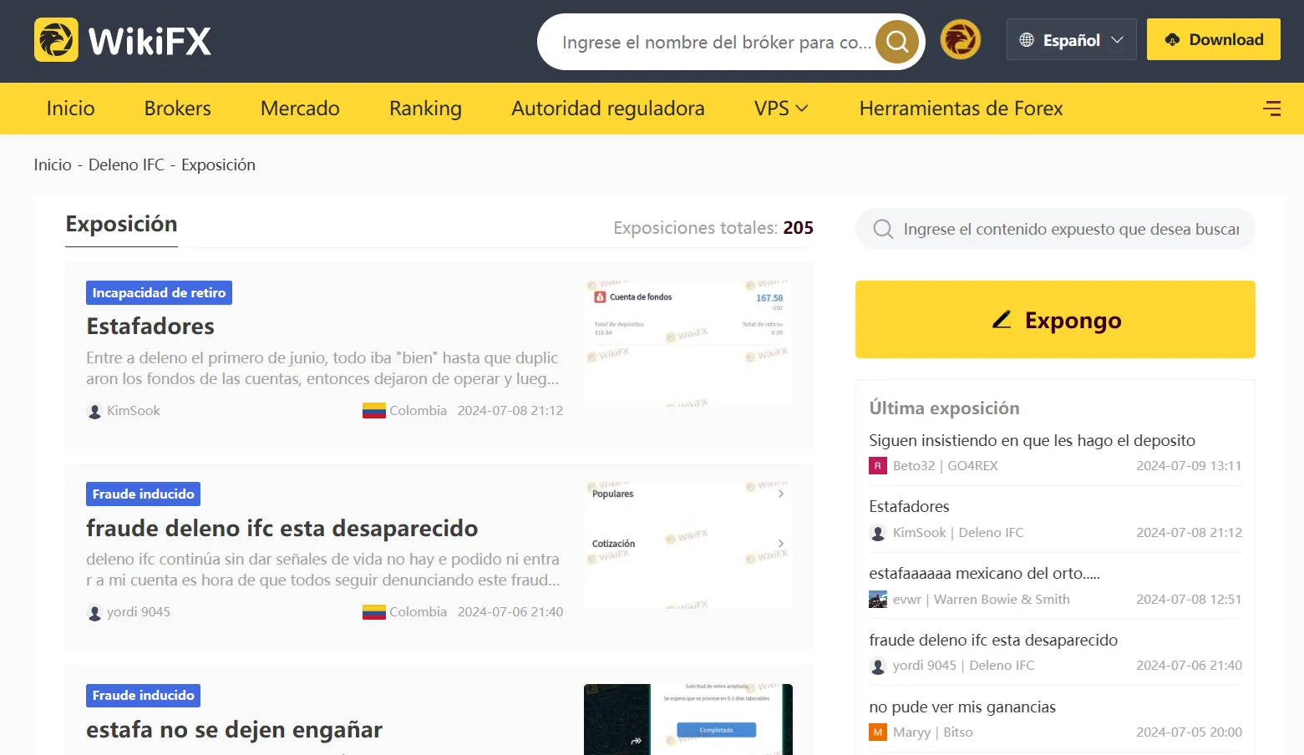Click KimSook avatar in Última exposición
Viewport: 1304px width, 755px height.
tap(878, 533)
